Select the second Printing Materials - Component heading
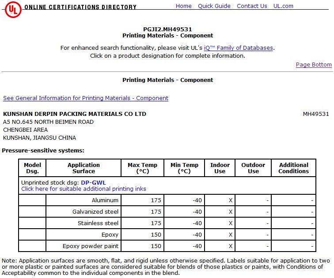The height and width of the screenshot is (278, 334). 167,80
